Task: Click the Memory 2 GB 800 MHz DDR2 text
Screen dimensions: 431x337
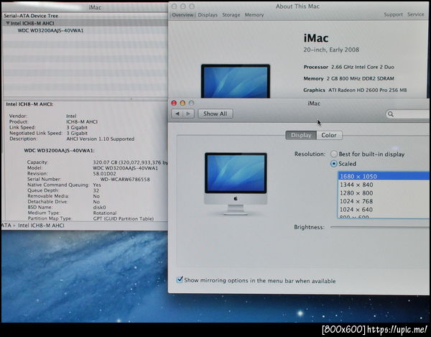Action: pyautogui.click(x=348, y=78)
